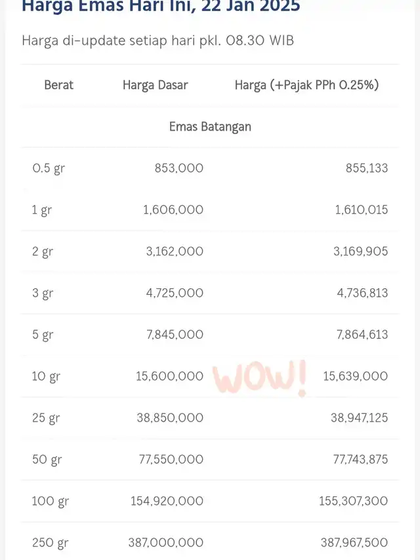This screenshot has width=420, height=560.
Task: Click base price 7,845,000
Action: (175, 335)
